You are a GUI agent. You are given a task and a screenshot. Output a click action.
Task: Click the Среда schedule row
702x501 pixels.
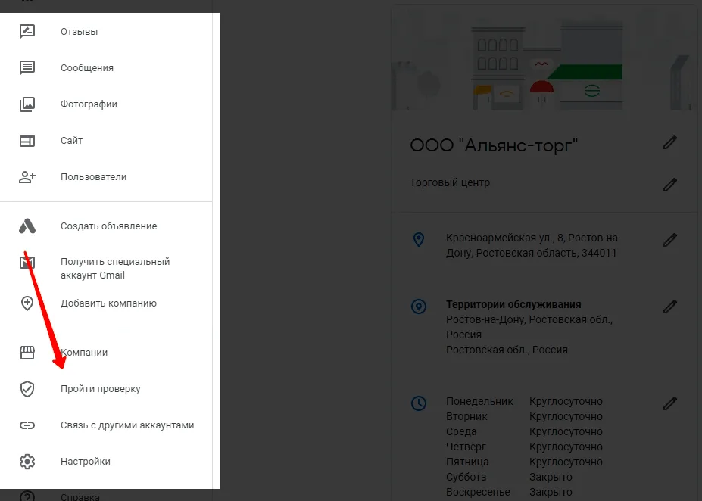click(x=524, y=431)
